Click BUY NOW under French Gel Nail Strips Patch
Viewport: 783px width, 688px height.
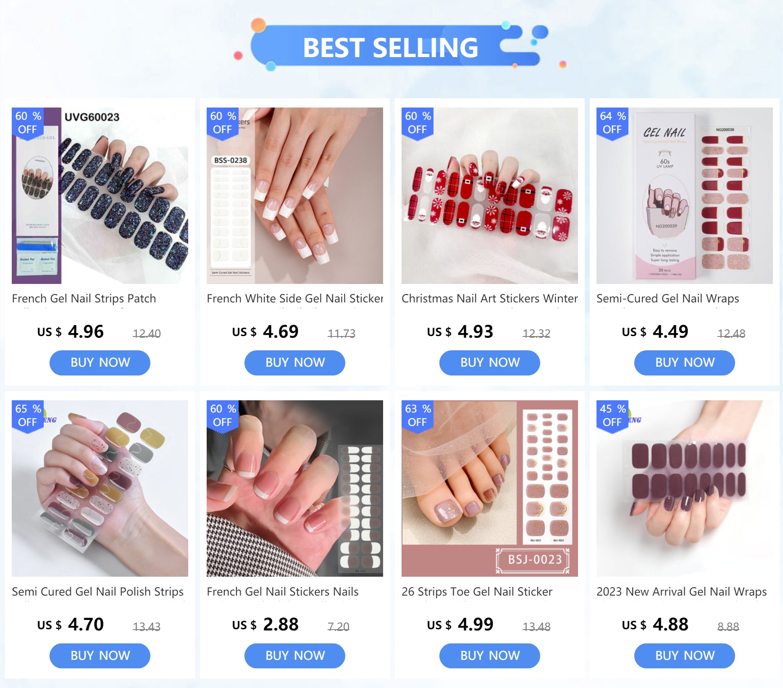100,362
